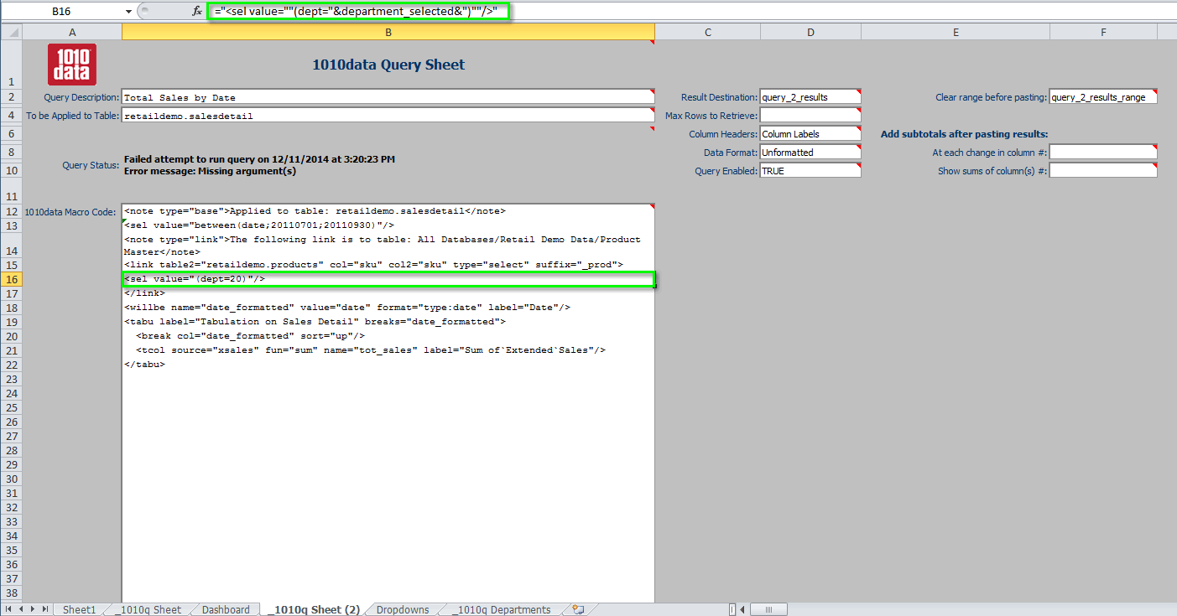Click the 'Query Enabled:' label
This screenshot has height=616, width=1177.
tap(727, 171)
